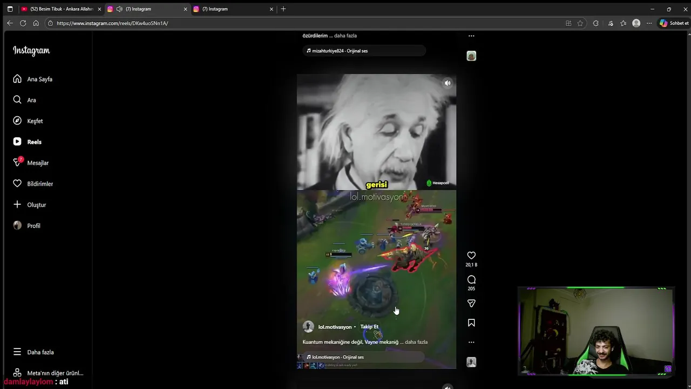The height and width of the screenshot is (389, 691).
Task: Open Favorites list in Edge
Action: pos(624,23)
